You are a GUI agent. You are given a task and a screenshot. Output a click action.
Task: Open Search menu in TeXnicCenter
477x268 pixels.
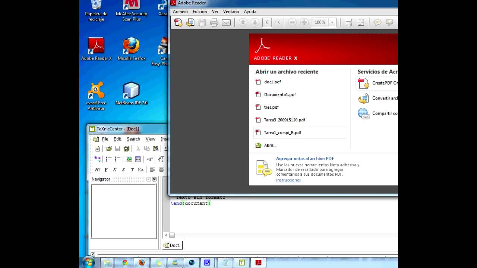tap(133, 139)
